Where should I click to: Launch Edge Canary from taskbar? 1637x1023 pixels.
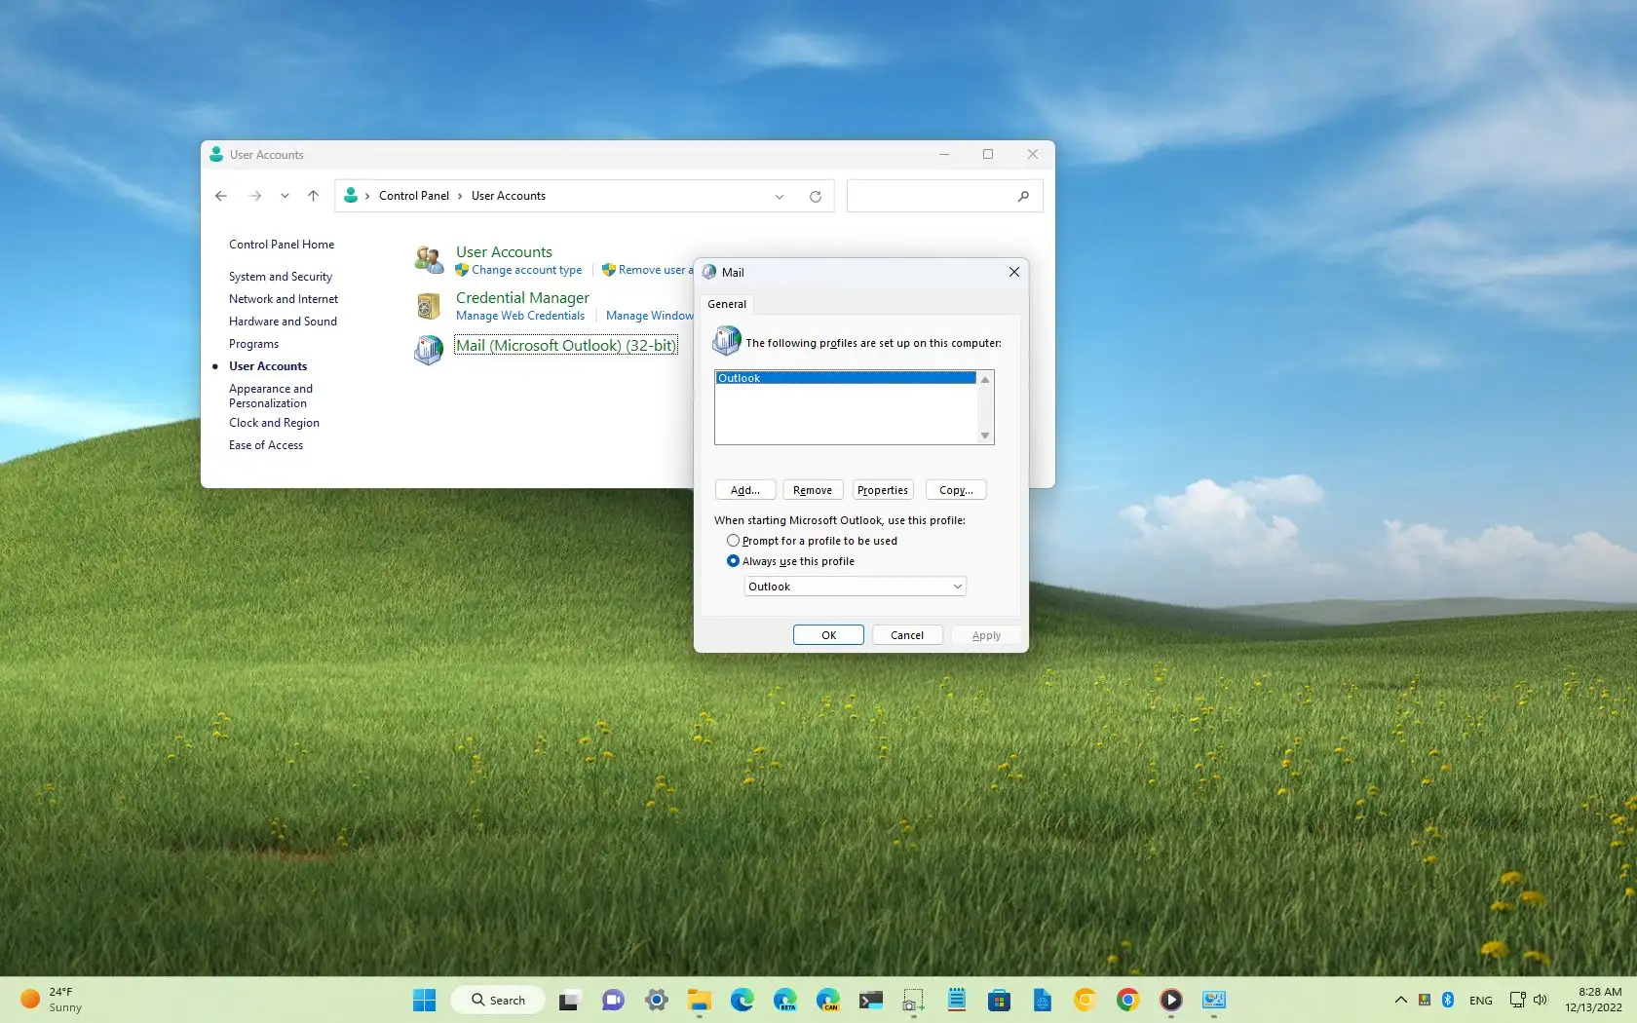(828, 1000)
